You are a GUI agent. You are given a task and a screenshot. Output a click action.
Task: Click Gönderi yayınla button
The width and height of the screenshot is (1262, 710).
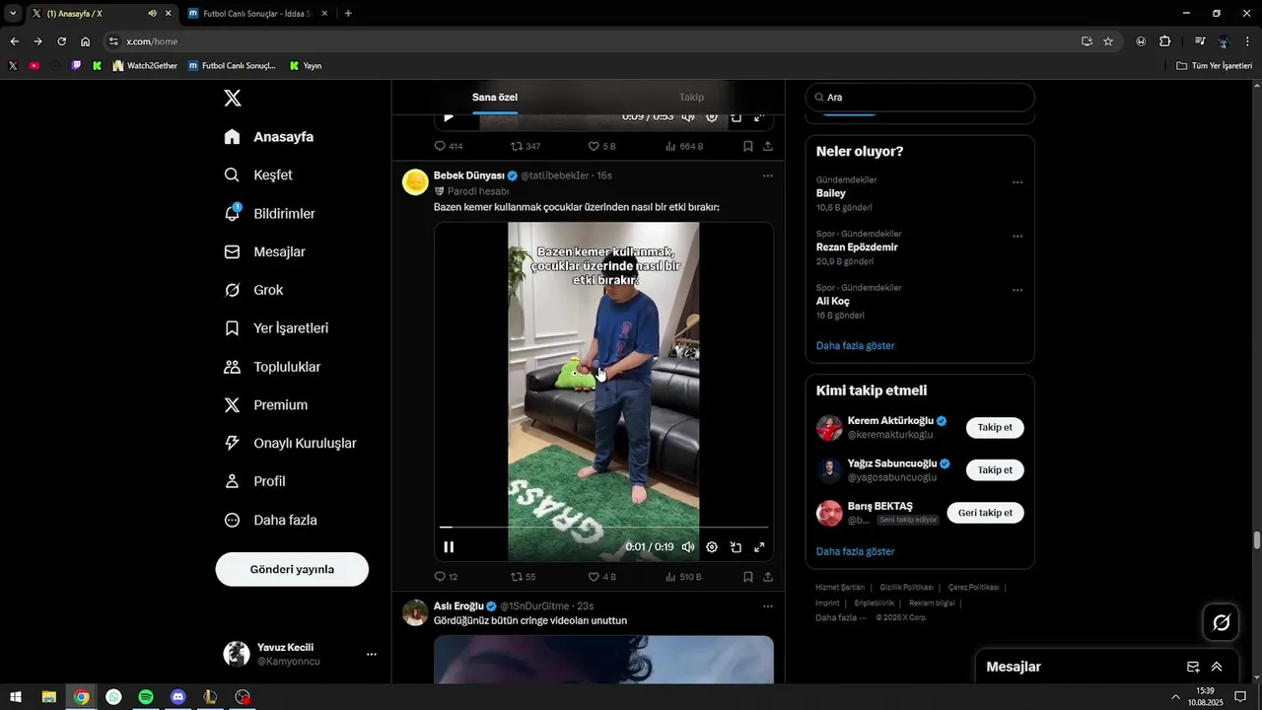coord(292,569)
